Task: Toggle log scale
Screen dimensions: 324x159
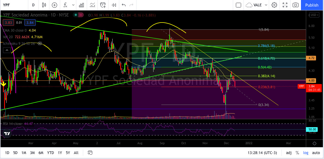Action: coord(306,153)
